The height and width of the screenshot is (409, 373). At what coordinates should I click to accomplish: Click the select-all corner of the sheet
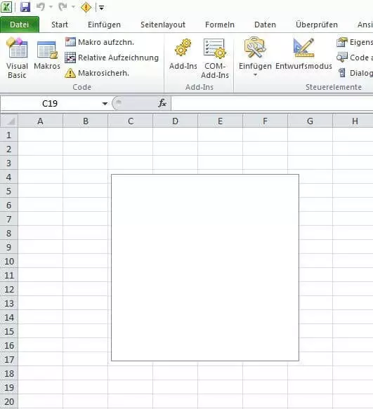pyautogui.click(x=9, y=121)
